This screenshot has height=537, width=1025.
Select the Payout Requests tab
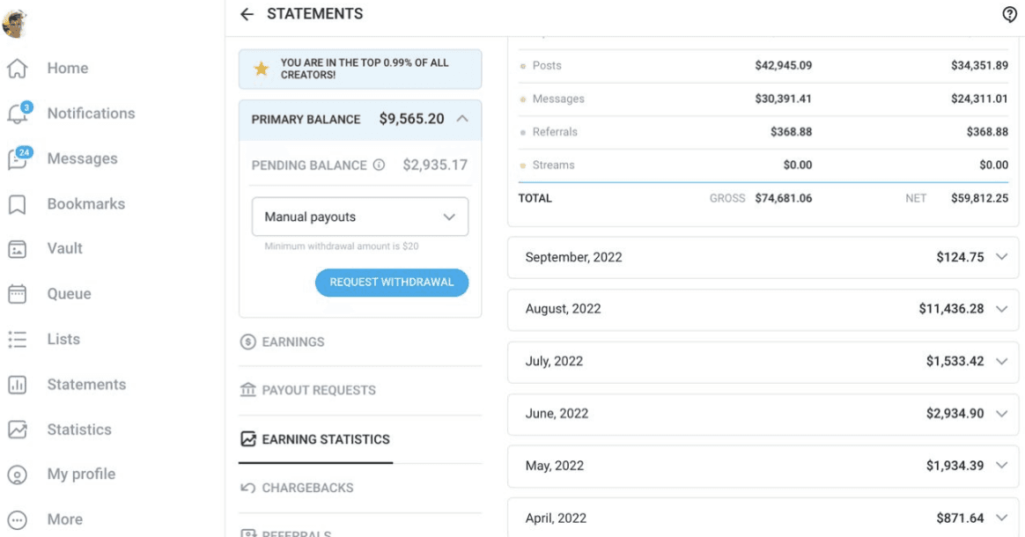[x=318, y=390]
